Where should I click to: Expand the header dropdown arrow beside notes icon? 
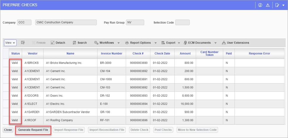tap(283, 5)
